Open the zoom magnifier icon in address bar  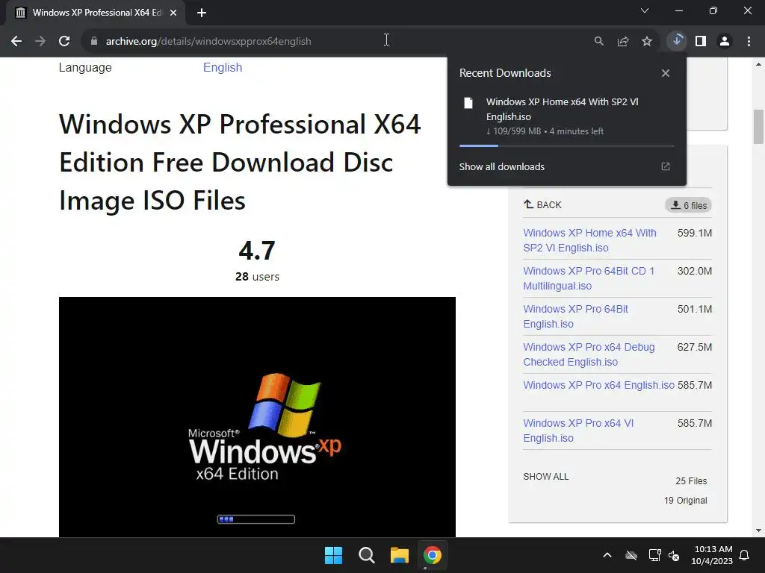coord(598,42)
